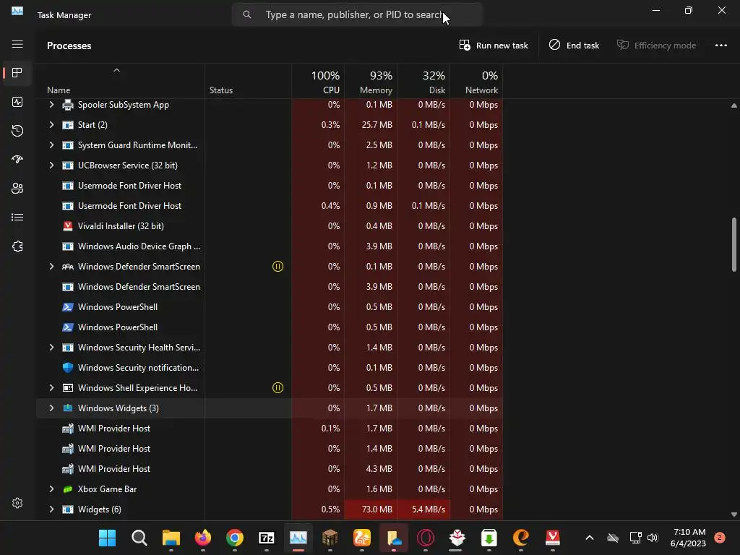The height and width of the screenshot is (555, 740).
Task: Sort by the Status column header
Action: (x=249, y=82)
